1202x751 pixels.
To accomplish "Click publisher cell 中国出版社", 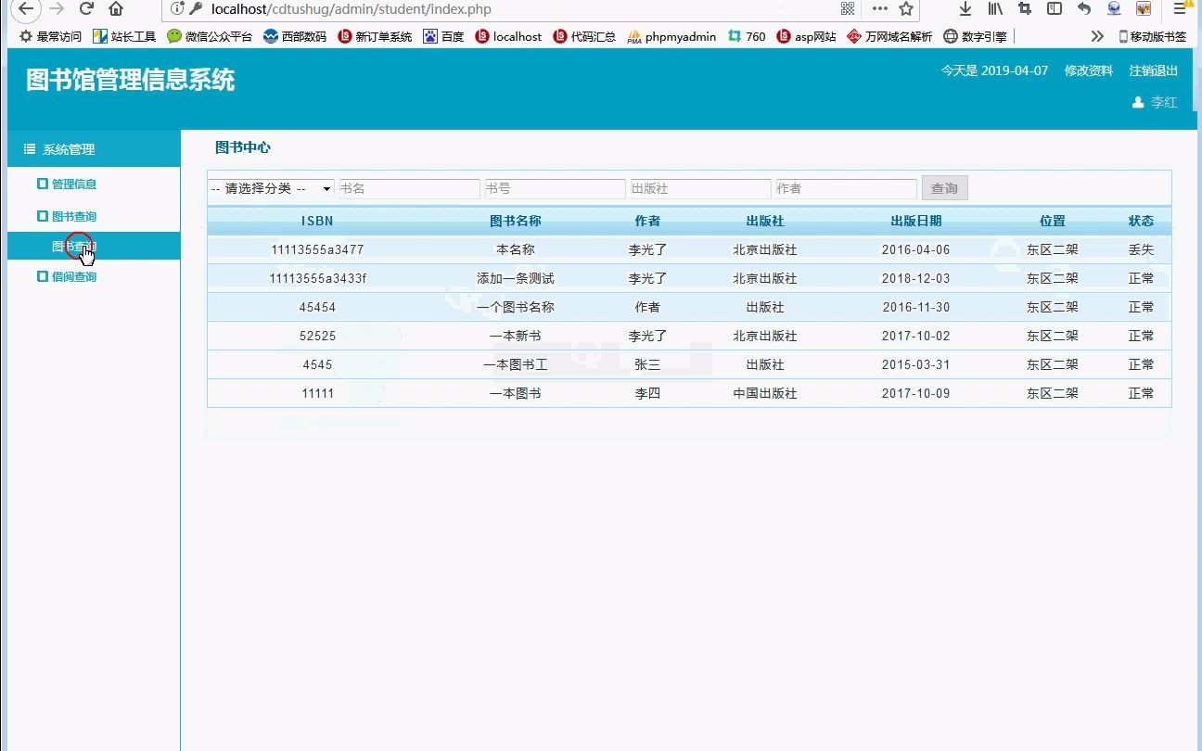I will click(765, 393).
